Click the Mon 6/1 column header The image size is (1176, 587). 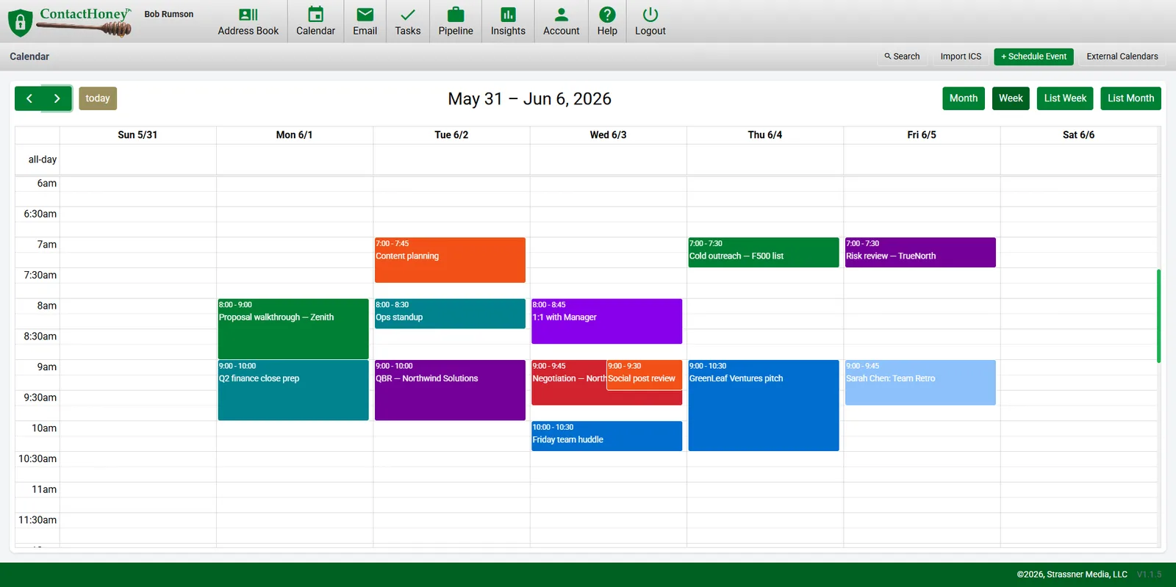(x=294, y=135)
